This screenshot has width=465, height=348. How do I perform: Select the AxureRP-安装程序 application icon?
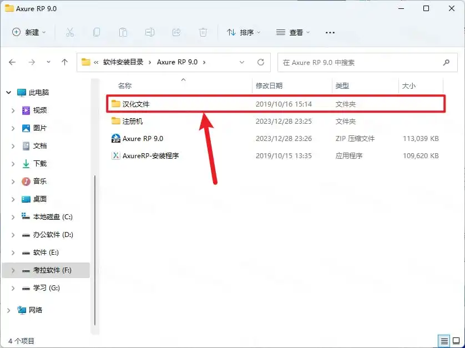[115, 156]
